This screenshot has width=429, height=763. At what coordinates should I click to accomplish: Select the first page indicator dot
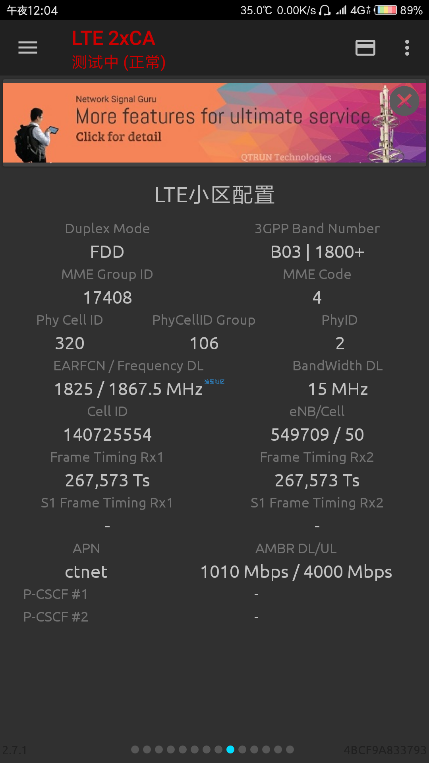(x=135, y=749)
